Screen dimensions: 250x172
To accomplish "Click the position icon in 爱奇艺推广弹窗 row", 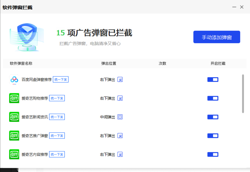I will (x=120, y=136).
